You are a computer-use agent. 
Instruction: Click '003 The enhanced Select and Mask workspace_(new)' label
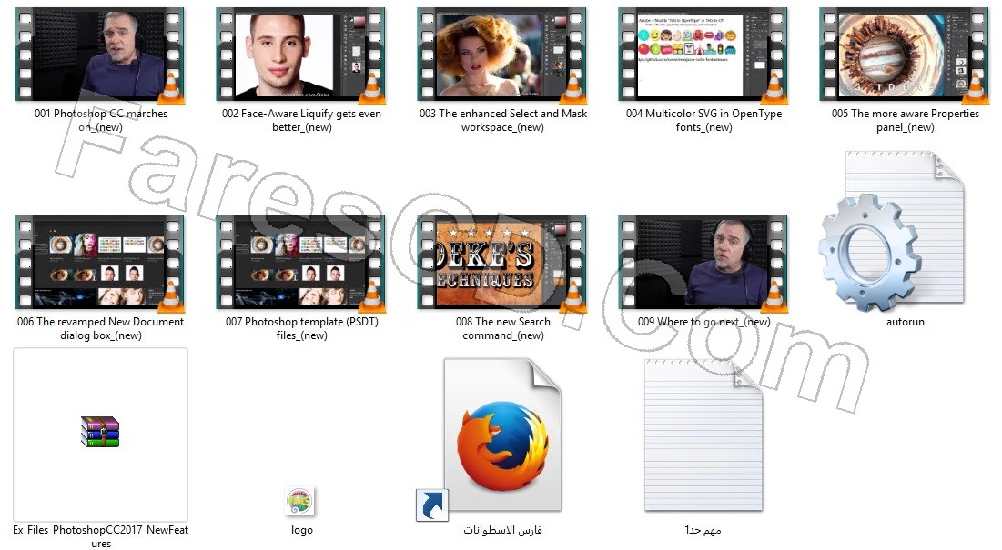click(x=503, y=120)
